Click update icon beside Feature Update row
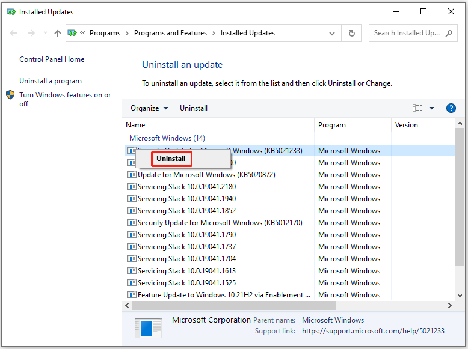 tap(131, 295)
